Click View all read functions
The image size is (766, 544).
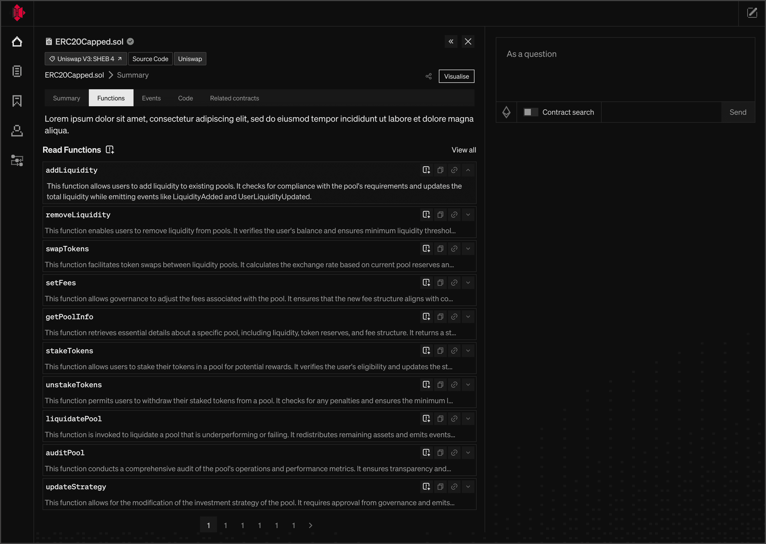pyautogui.click(x=464, y=150)
